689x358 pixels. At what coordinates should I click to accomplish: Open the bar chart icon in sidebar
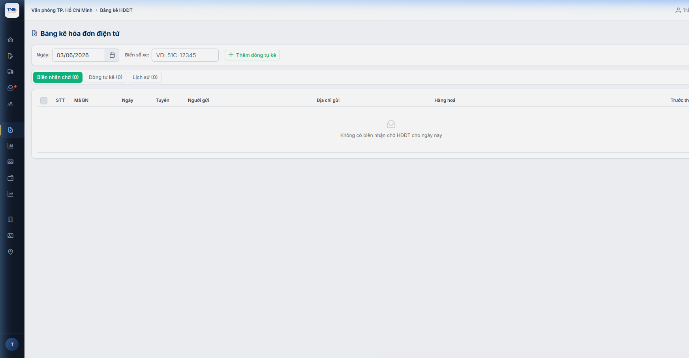[11, 146]
